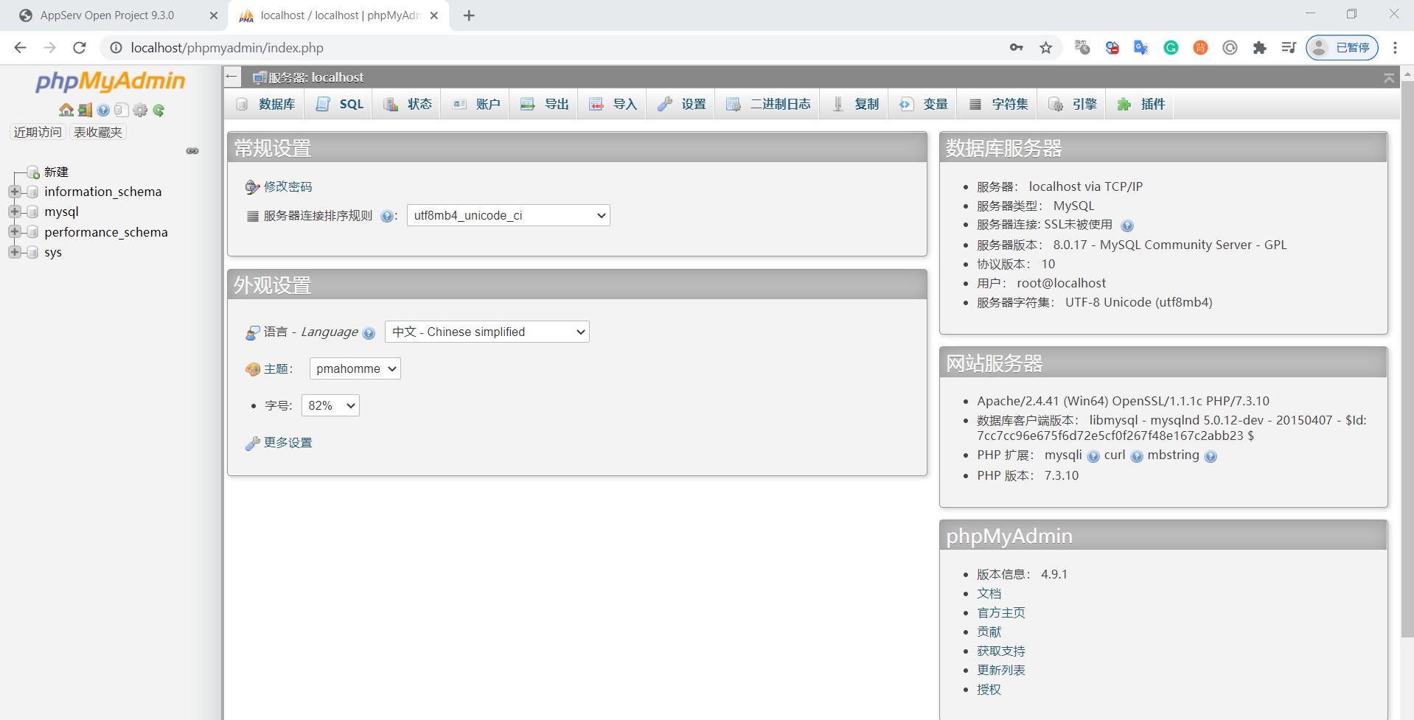Viewport: 1414px width, 720px height.
Task: Click the phpMyAdmin home icon
Action: coord(66,110)
